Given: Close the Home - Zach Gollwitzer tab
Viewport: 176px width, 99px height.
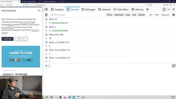Looking at the screenshot, I should click(19, 2).
